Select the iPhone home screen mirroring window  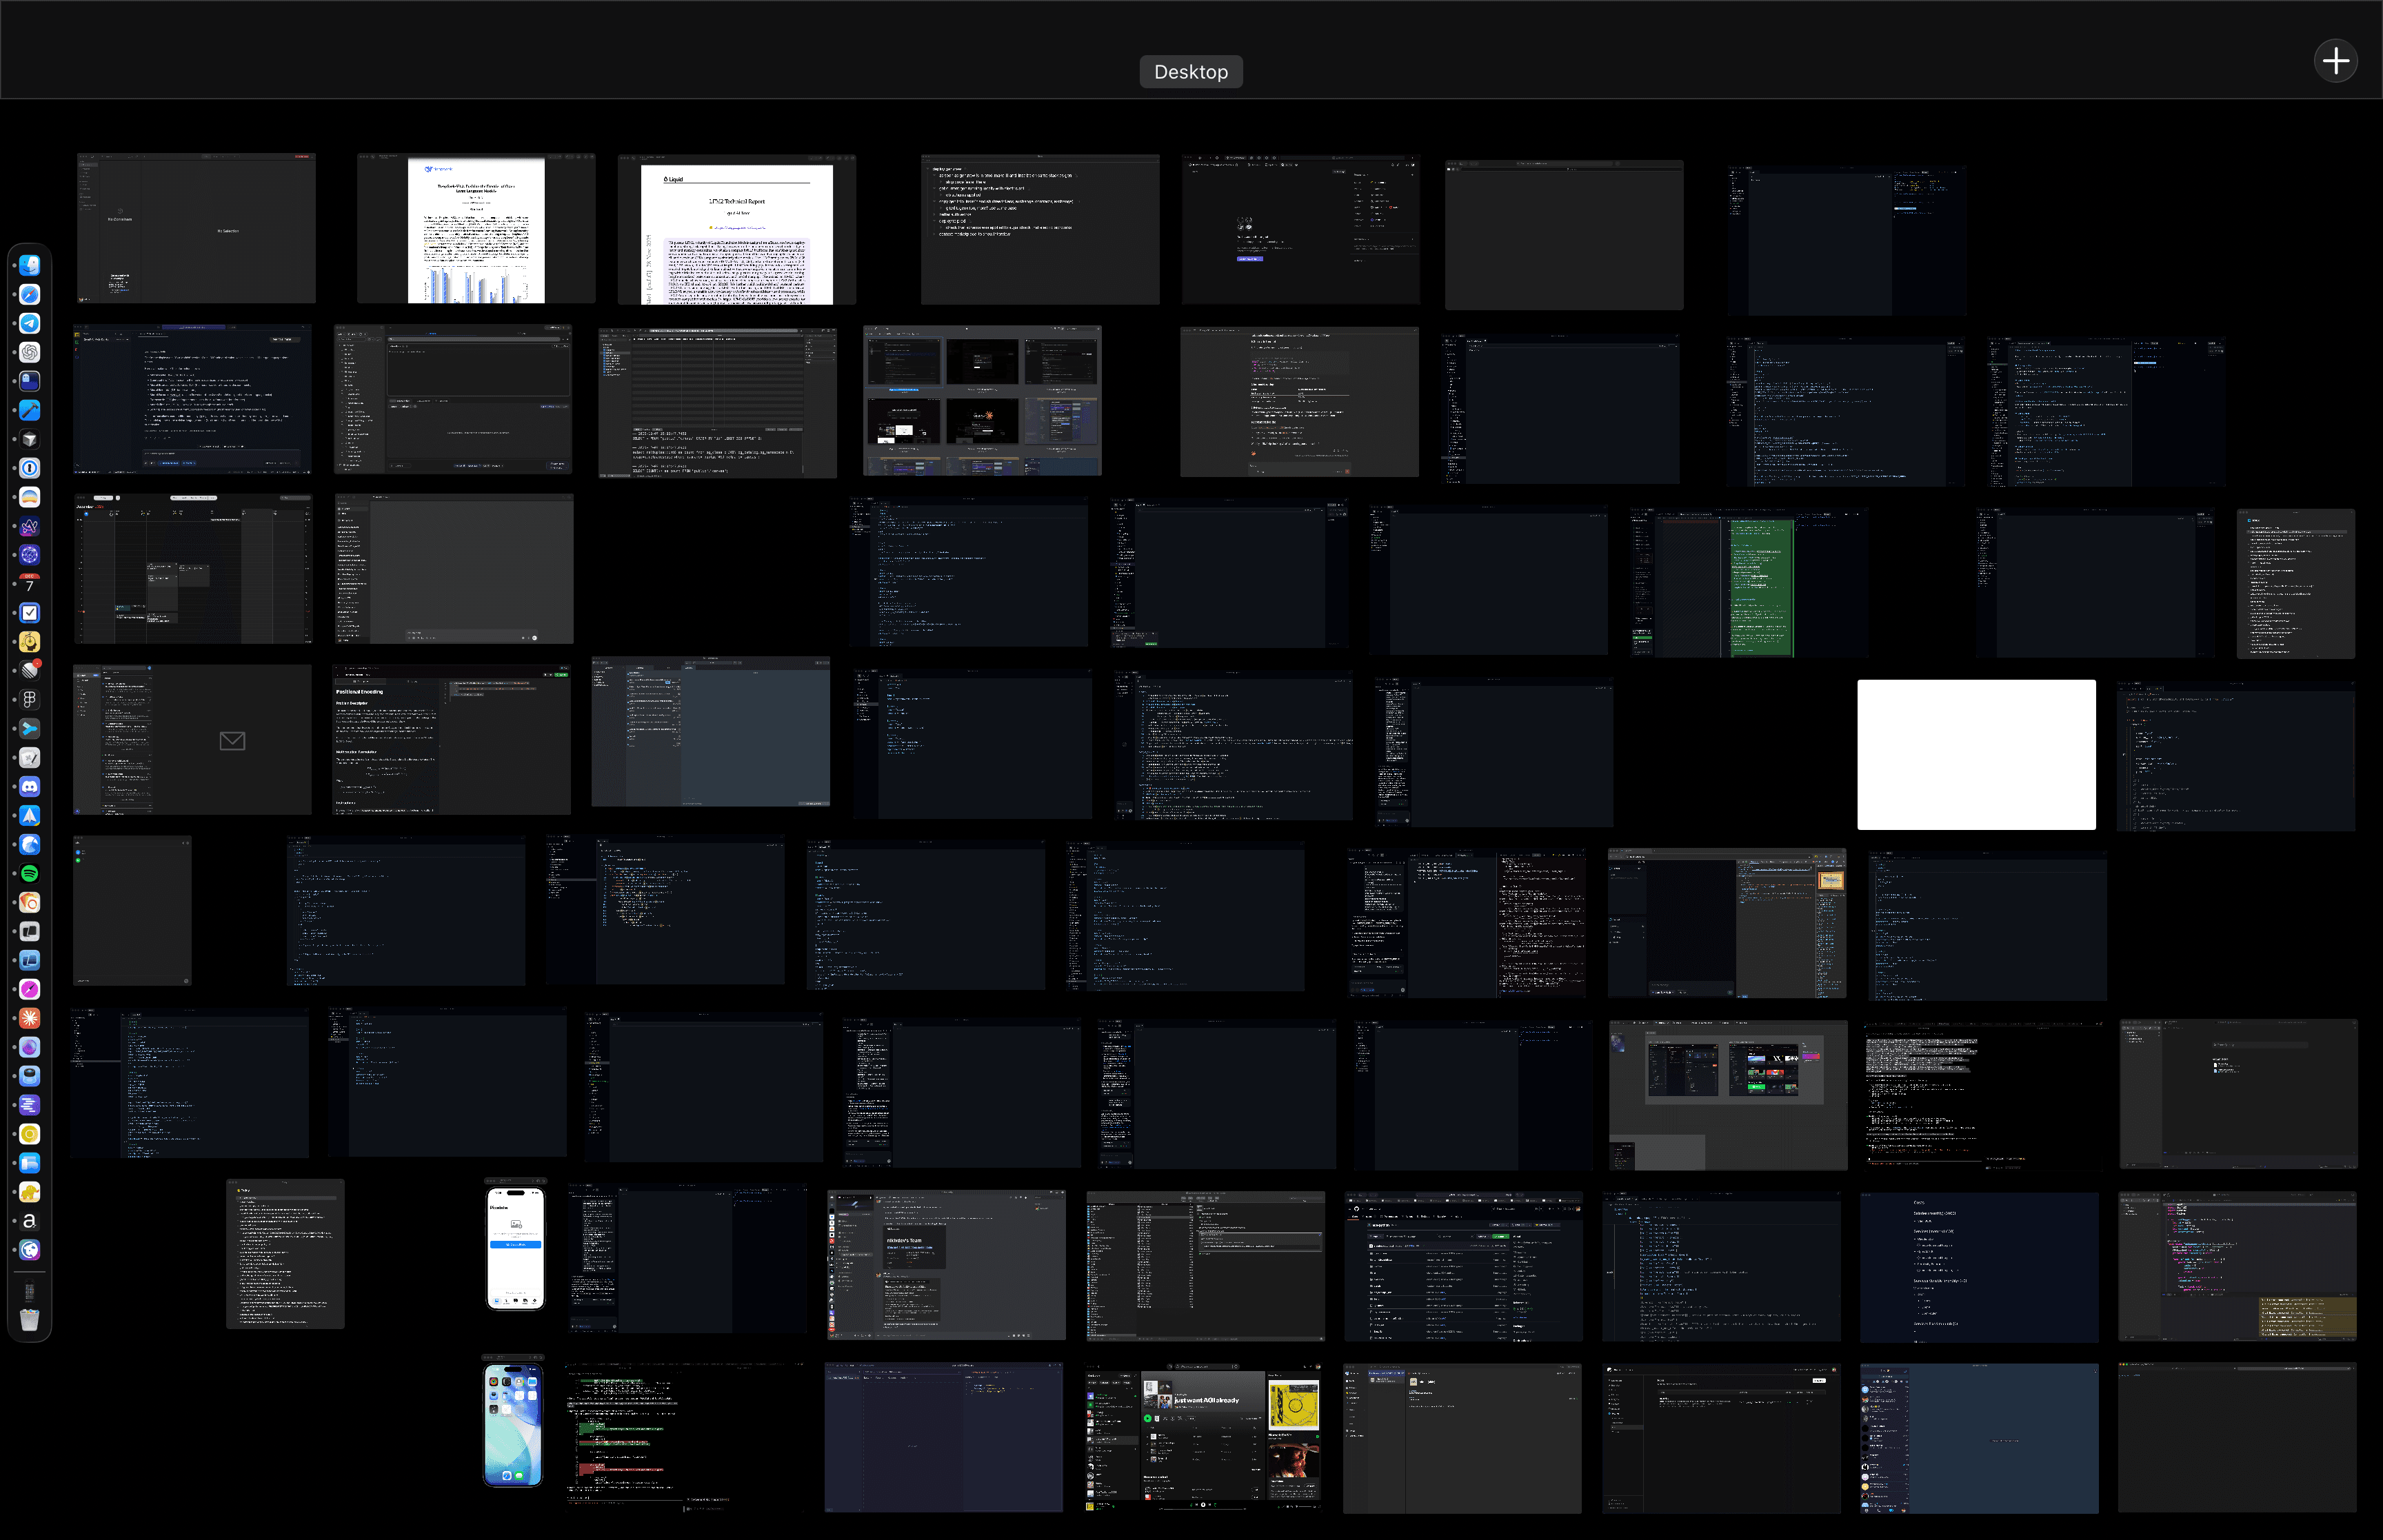click(x=513, y=1424)
